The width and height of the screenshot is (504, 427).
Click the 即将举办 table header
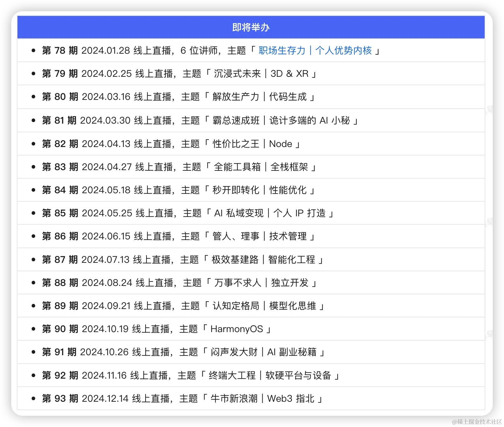click(x=251, y=27)
